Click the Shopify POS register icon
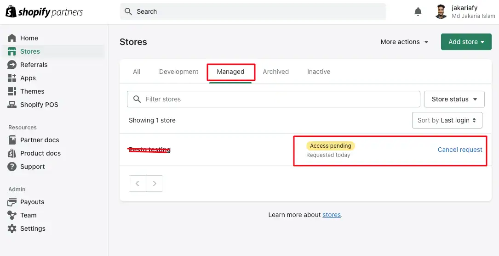499x256 pixels. pos(12,105)
